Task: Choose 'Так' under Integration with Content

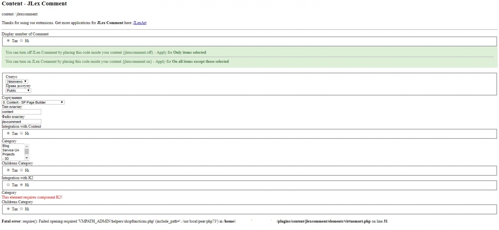Action: [8, 134]
